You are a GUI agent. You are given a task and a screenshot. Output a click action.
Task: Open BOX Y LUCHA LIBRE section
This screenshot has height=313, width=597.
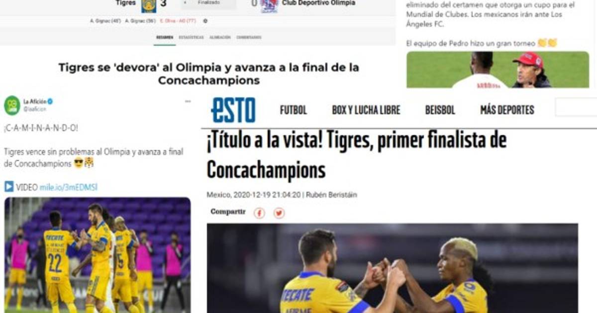pyautogui.click(x=366, y=110)
